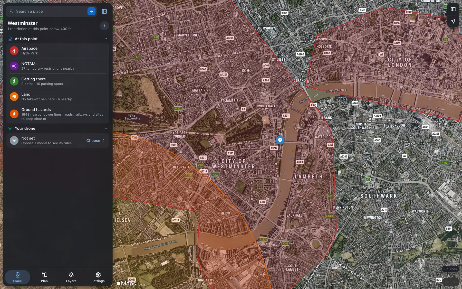Open the Legal link

(x=142, y=285)
